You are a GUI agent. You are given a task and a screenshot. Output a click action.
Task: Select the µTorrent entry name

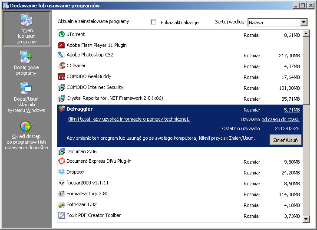76,34
